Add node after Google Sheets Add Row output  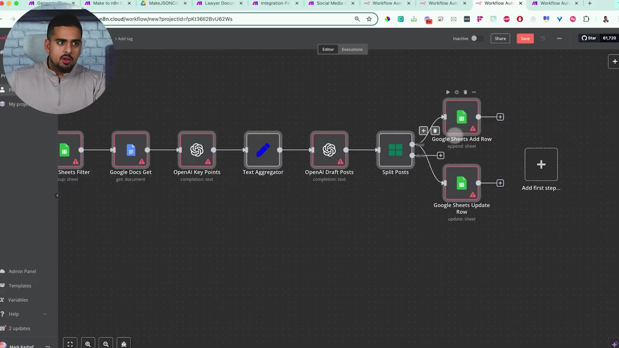point(500,116)
